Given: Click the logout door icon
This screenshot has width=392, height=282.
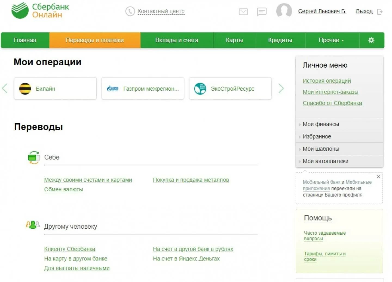Looking at the screenshot, I should point(380,12).
